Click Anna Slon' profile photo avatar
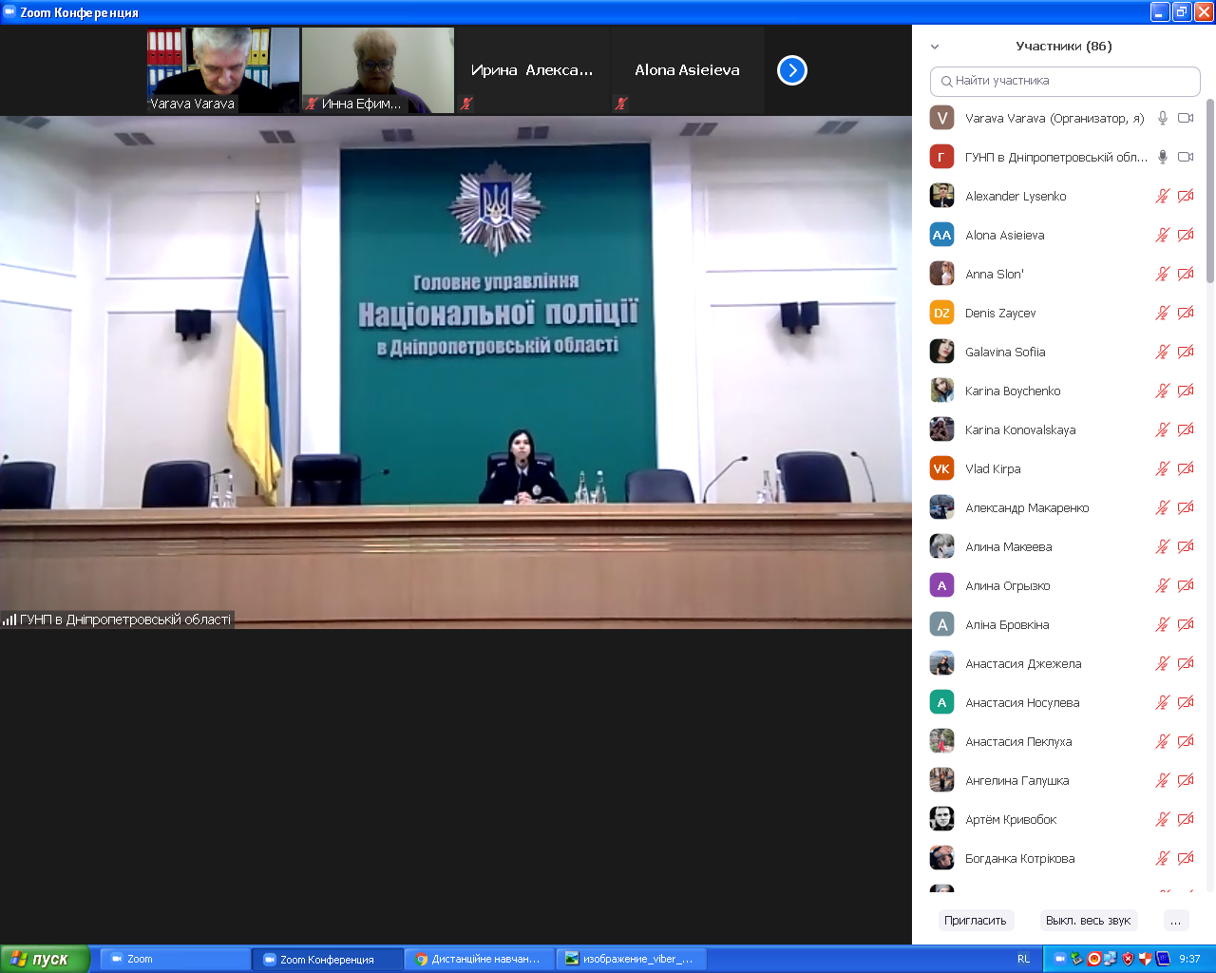 (941, 274)
